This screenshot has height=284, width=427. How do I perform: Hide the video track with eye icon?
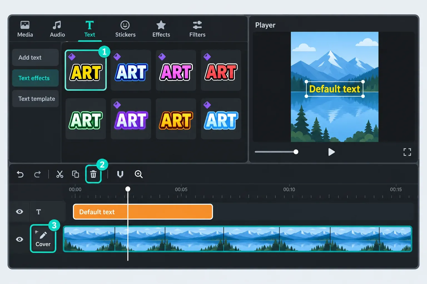(x=19, y=239)
